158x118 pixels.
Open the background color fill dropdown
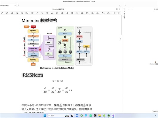point(108,13)
